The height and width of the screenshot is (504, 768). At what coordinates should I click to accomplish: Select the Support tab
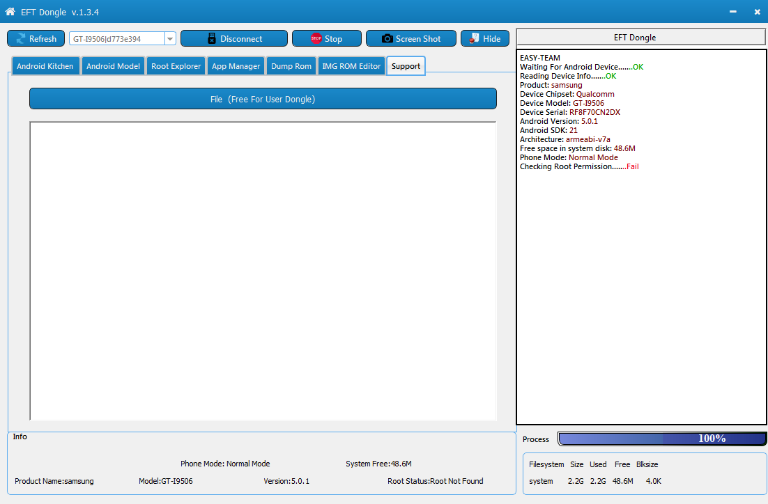406,66
